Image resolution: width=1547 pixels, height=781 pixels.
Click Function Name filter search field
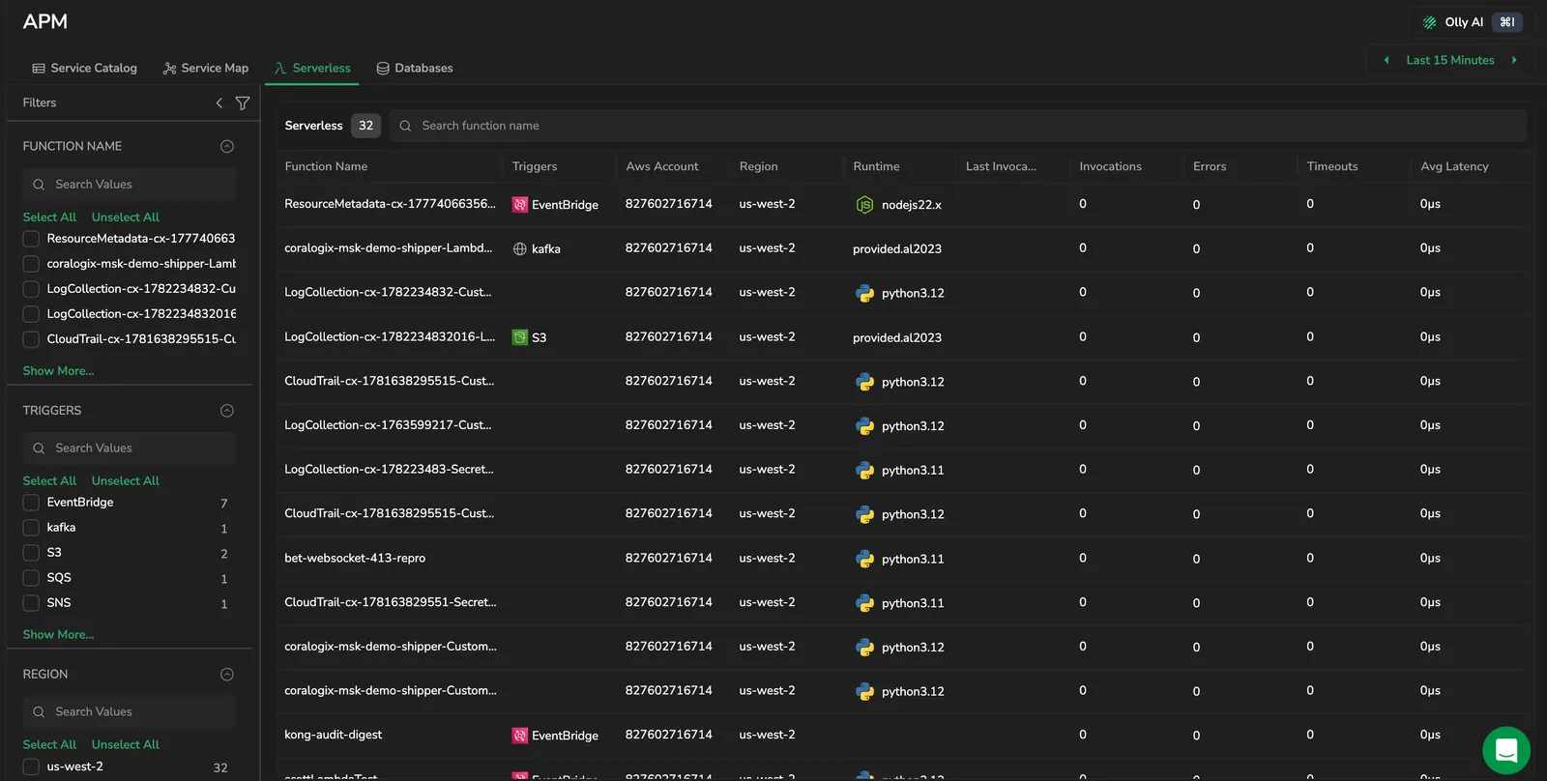130,184
